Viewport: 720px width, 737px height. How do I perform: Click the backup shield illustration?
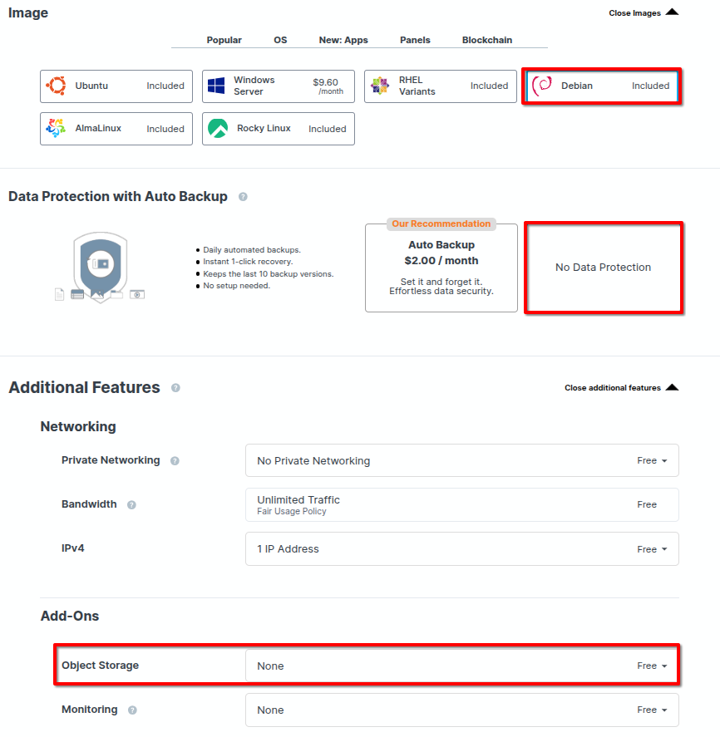coord(100,267)
